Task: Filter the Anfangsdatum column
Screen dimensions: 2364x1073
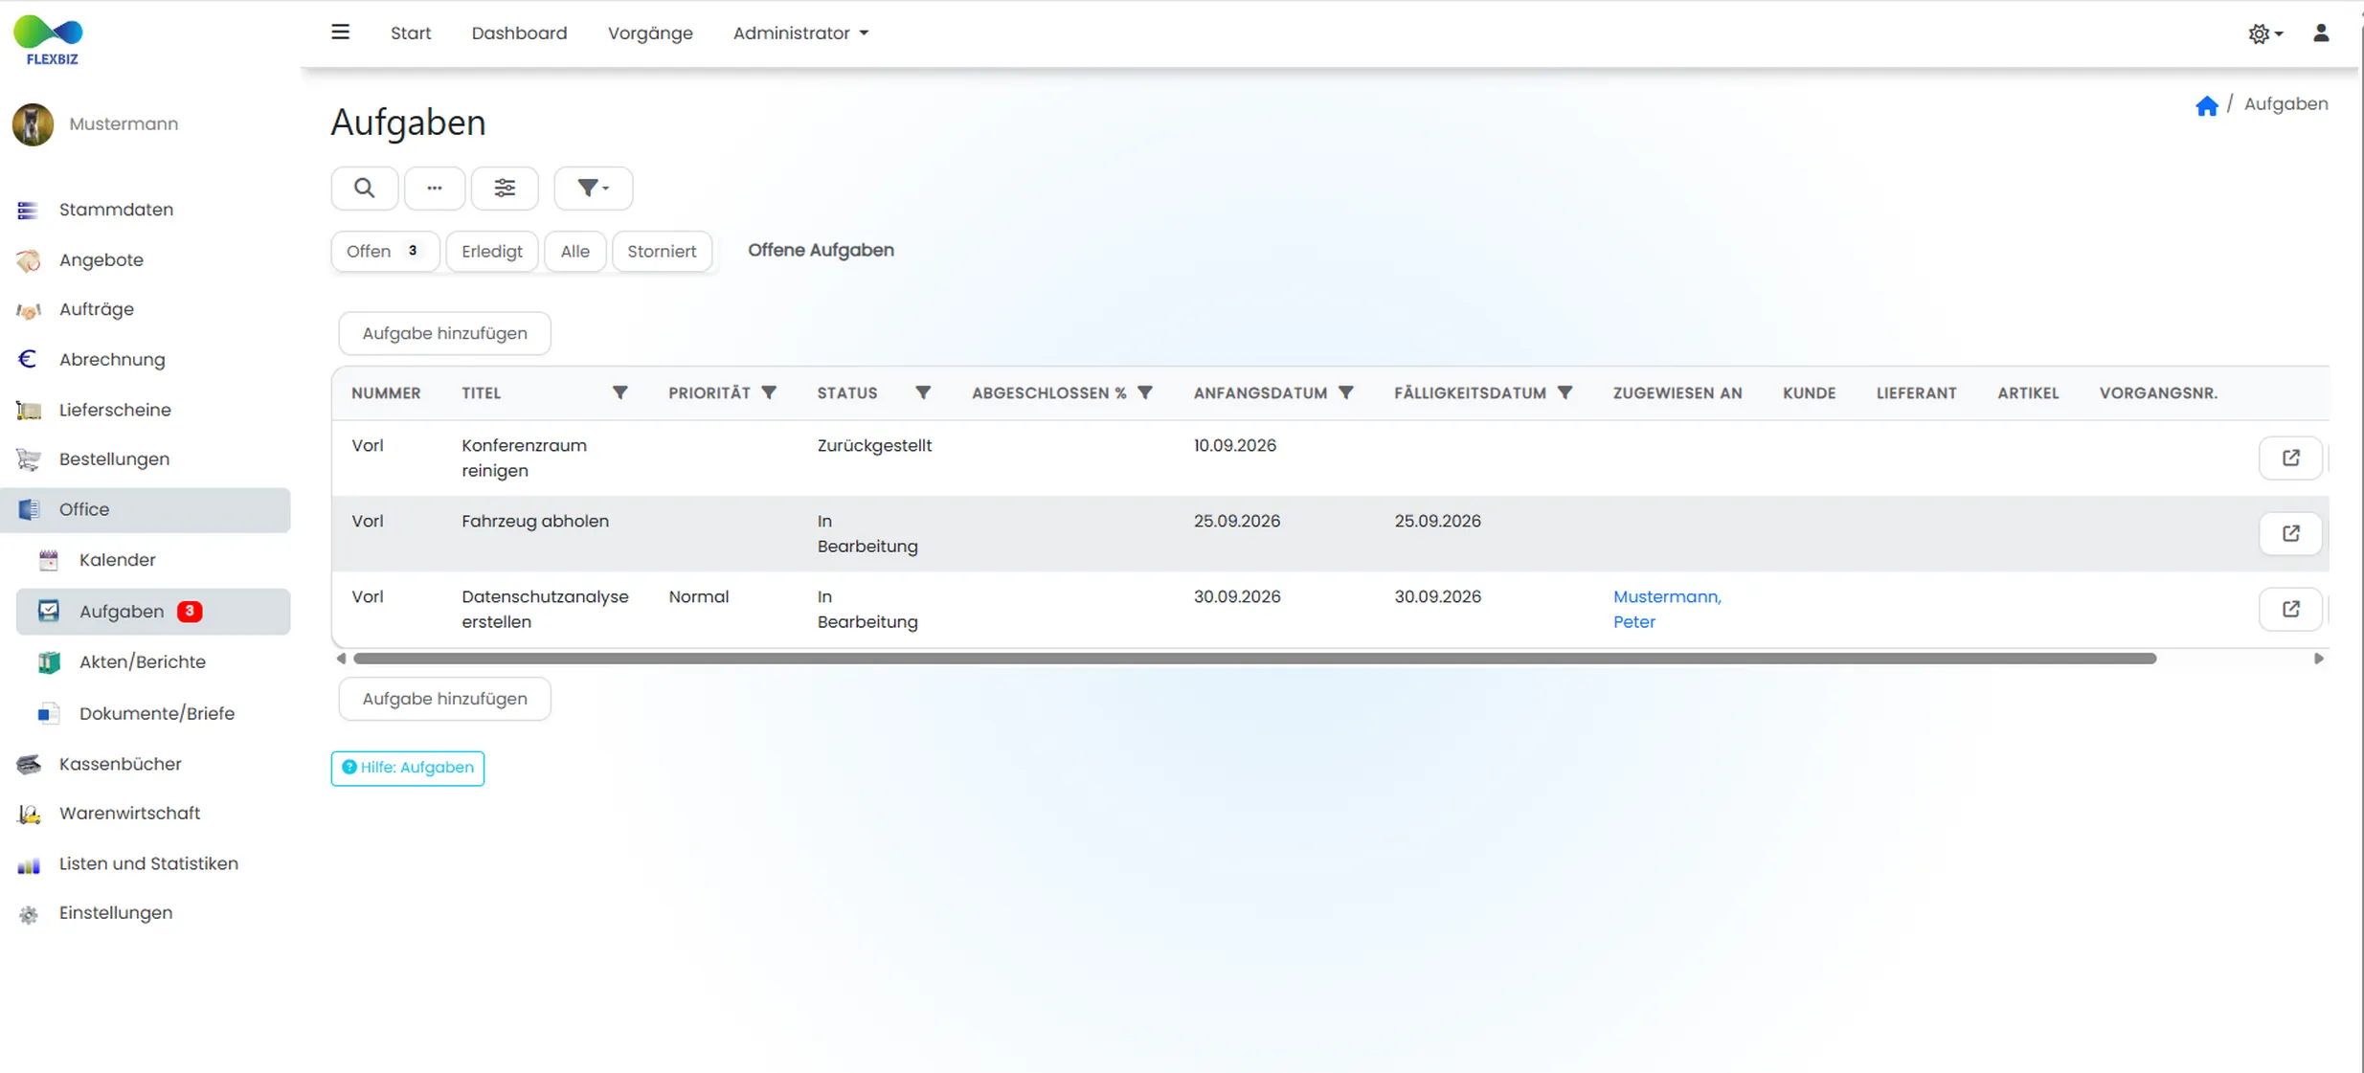Action: [x=1346, y=393]
